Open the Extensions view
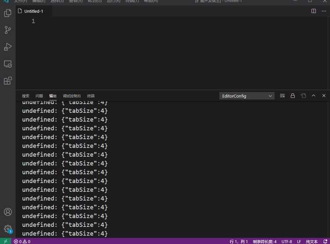Viewport: 330px width, 244px height. coord(7,81)
